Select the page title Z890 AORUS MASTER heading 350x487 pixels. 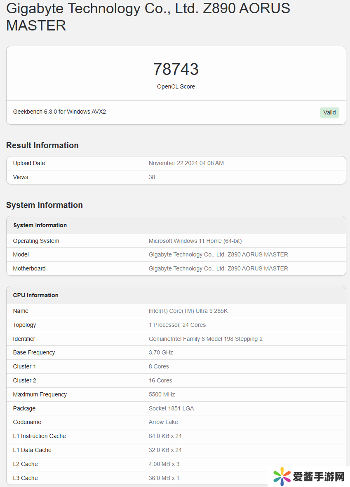pos(148,17)
